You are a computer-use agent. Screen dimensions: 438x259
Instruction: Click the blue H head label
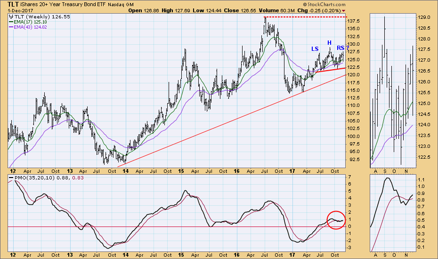pyautogui.click(x=330, y=43)
